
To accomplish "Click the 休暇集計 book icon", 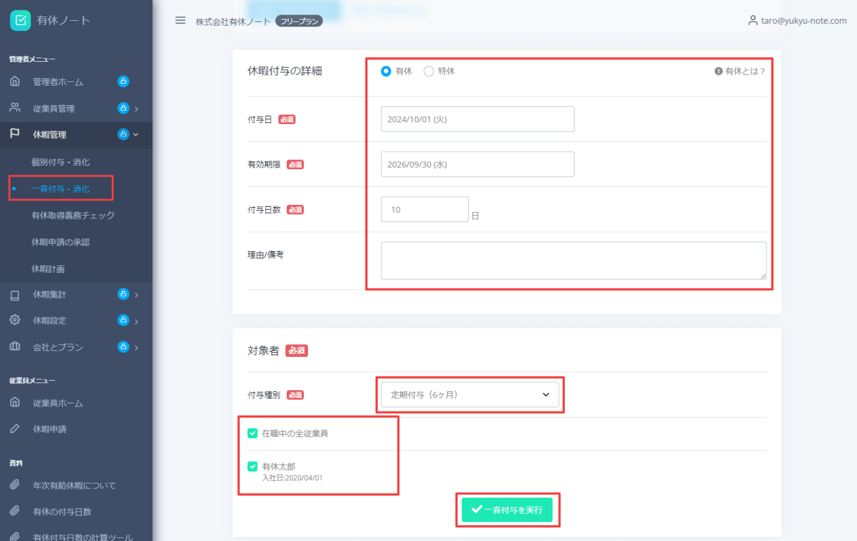I will click(x=15, y=295).
